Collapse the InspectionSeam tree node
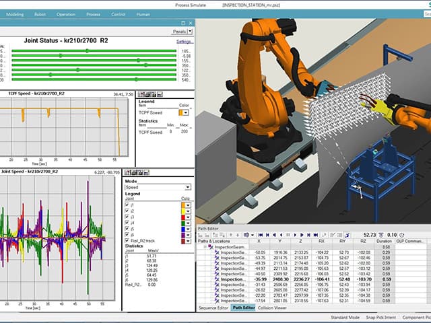 tap(206, 247)
